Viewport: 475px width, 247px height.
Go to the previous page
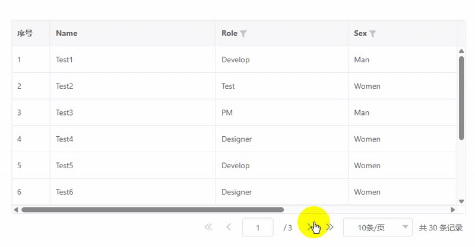229,227
